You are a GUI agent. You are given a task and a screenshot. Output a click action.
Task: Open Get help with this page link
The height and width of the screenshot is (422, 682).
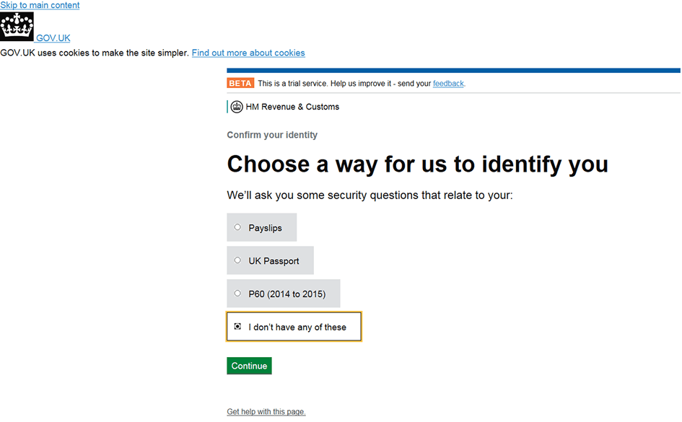point(266,412)
